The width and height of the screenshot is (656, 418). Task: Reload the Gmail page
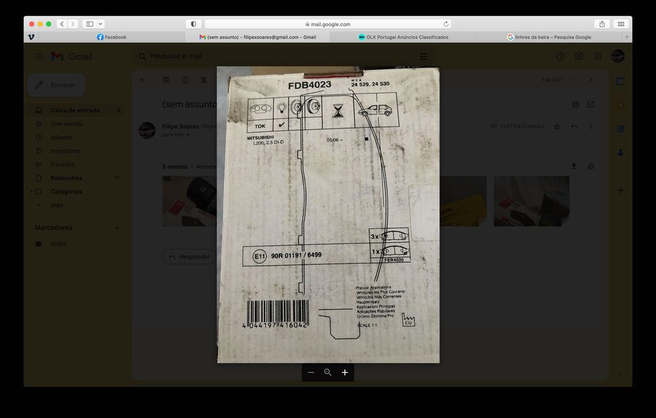[446, 24]
